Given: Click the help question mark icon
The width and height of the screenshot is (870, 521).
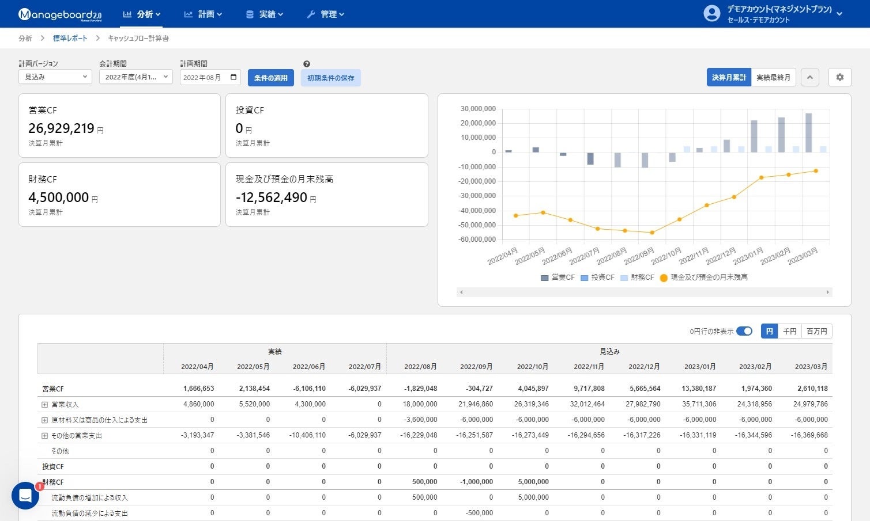Looking at the screenshot, I should pos(307,64).
